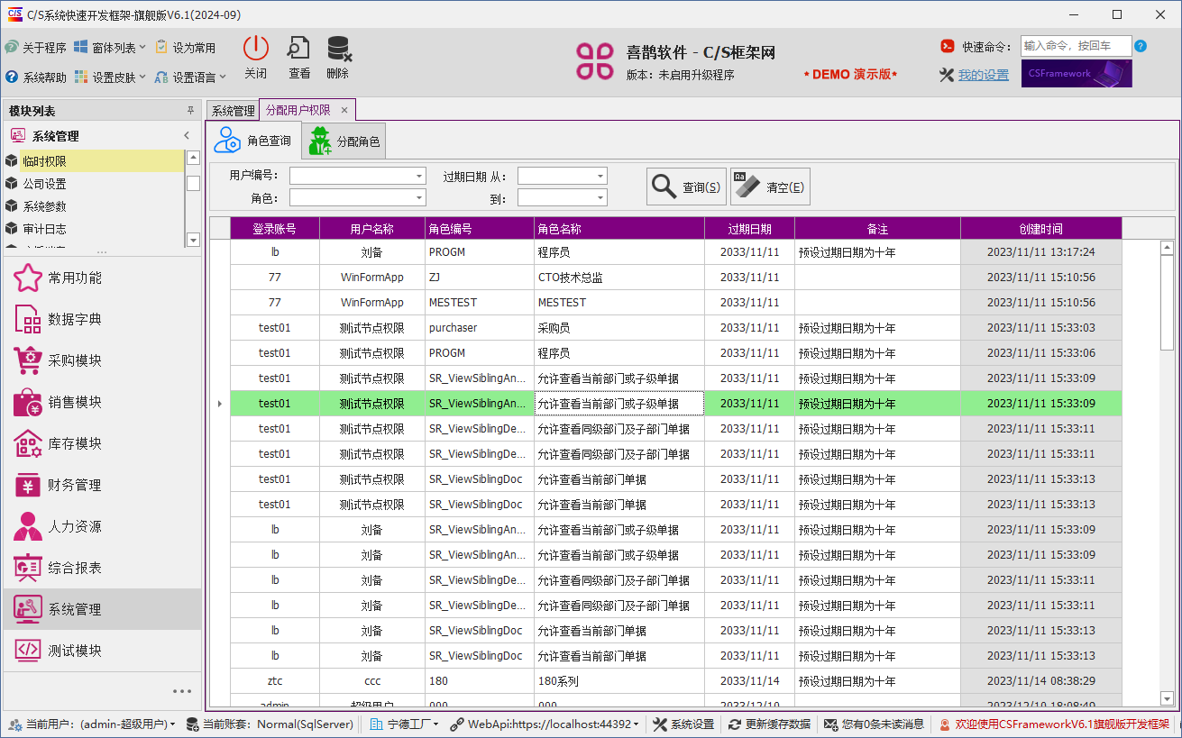Select 公司设置 in the module tree
1182x738 pixels.
click(94, 184)
